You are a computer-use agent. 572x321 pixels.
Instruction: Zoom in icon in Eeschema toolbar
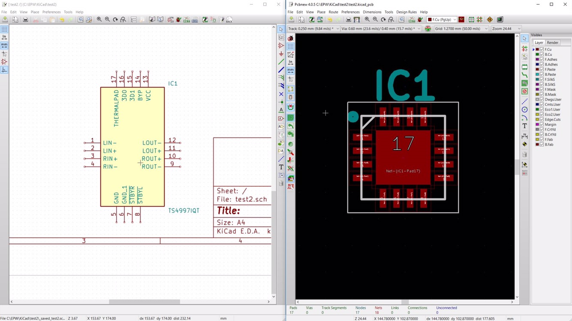(x=99, y=20)
